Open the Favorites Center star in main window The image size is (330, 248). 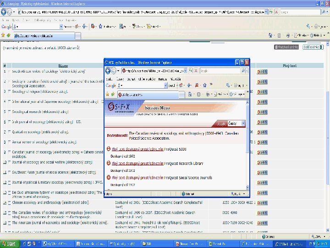[3, 35]
